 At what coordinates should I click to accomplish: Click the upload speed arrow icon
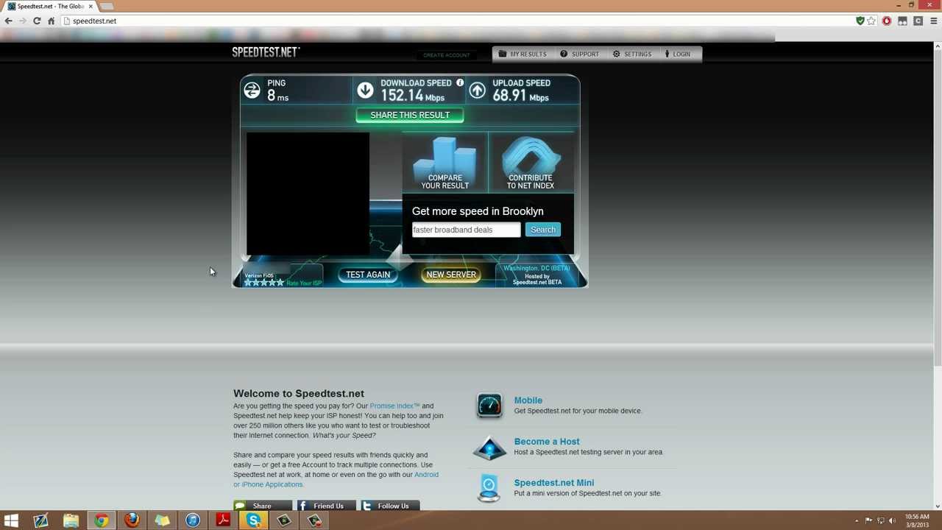(477, 91)
